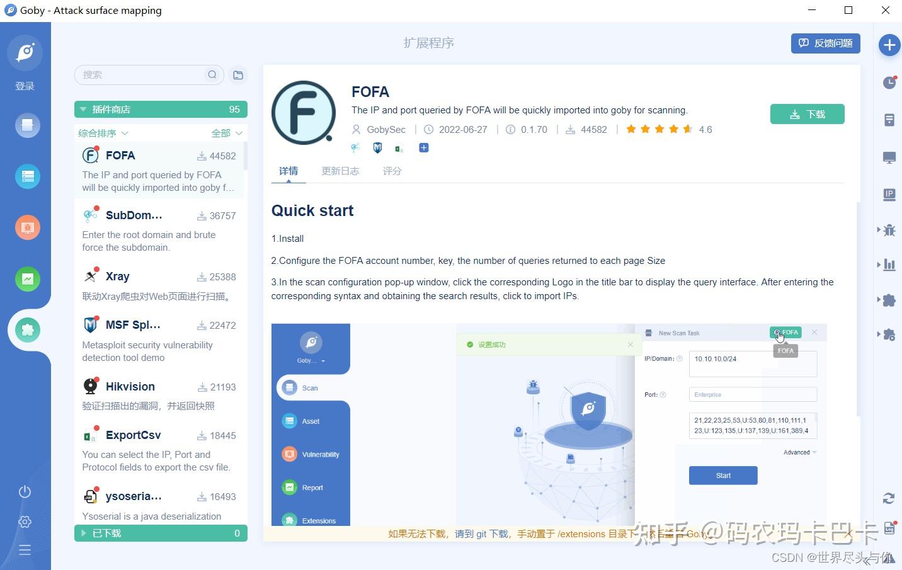
Task: Switch to the 评分 tab
Action: pos(392,171)
